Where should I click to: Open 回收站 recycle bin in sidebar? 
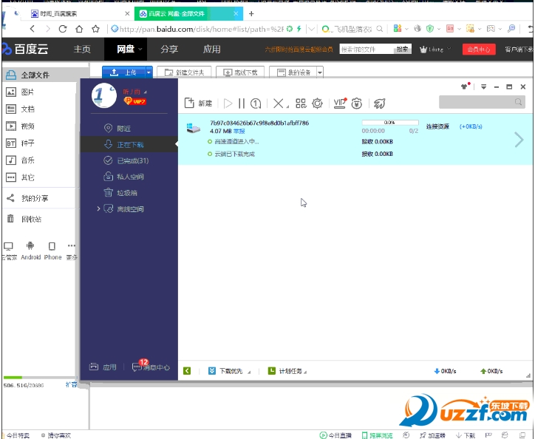(24, 219)
